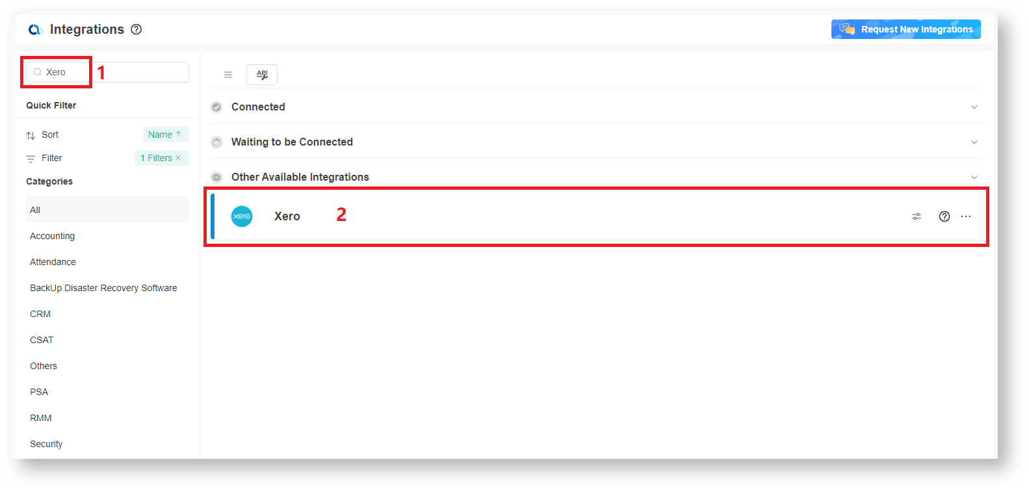The image size is (1029, 490).
Task: Open the ellipsis menu on the Xero row
Action: coord(966,216)
